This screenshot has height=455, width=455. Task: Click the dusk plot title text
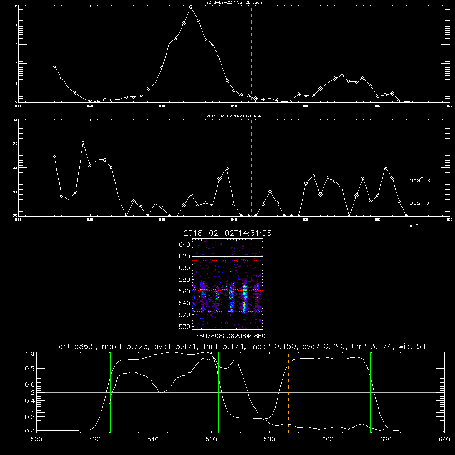pos(234,116)
